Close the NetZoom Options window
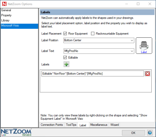Screen dimensions: 156x137 tap(150, 4)
